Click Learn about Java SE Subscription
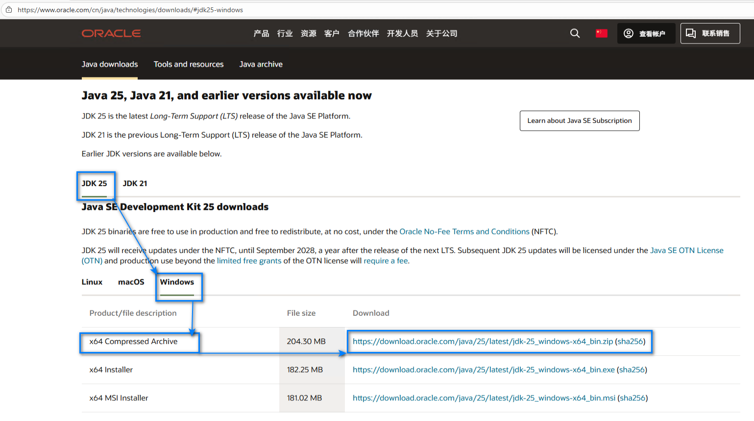The image size is (754, 421). (x=579, y=121)
